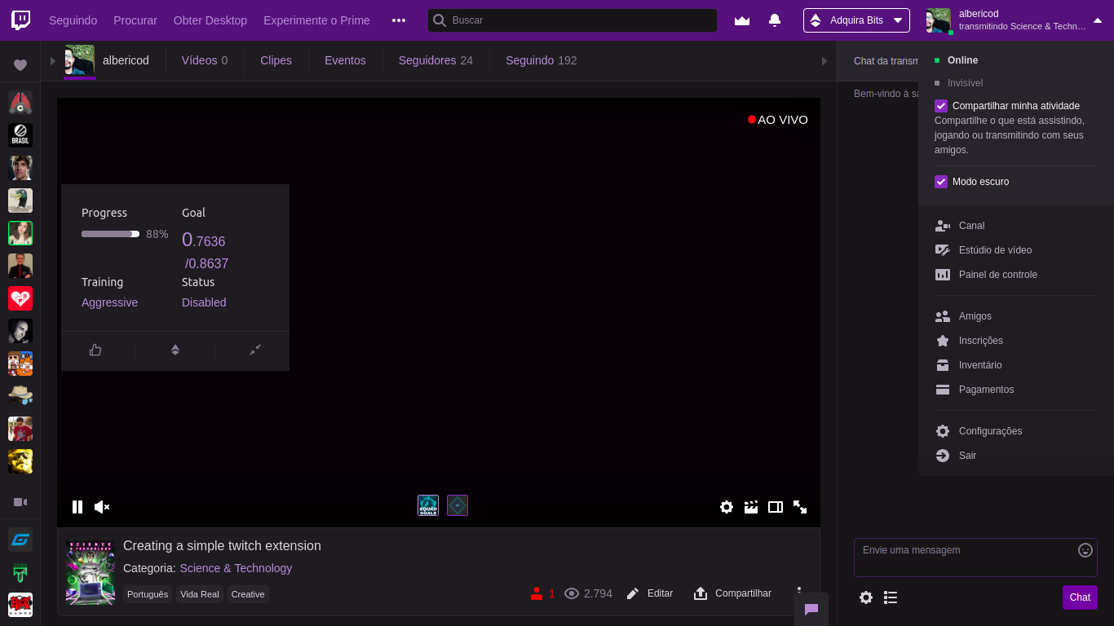Collapse the chat panel arrow
Viewport: 1114px width, 626px height.
pos(824,61)
